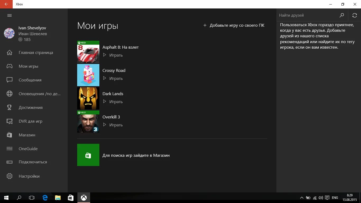This screenshot has height=203, width=361.
Task: Open Оповещения sidebar label
Action: pos(40,94)
